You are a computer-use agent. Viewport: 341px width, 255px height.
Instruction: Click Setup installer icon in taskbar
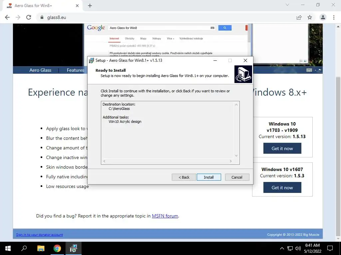74,248
